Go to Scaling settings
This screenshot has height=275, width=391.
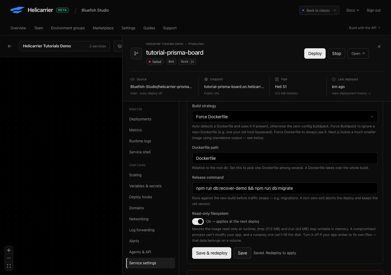pos(151,175)
